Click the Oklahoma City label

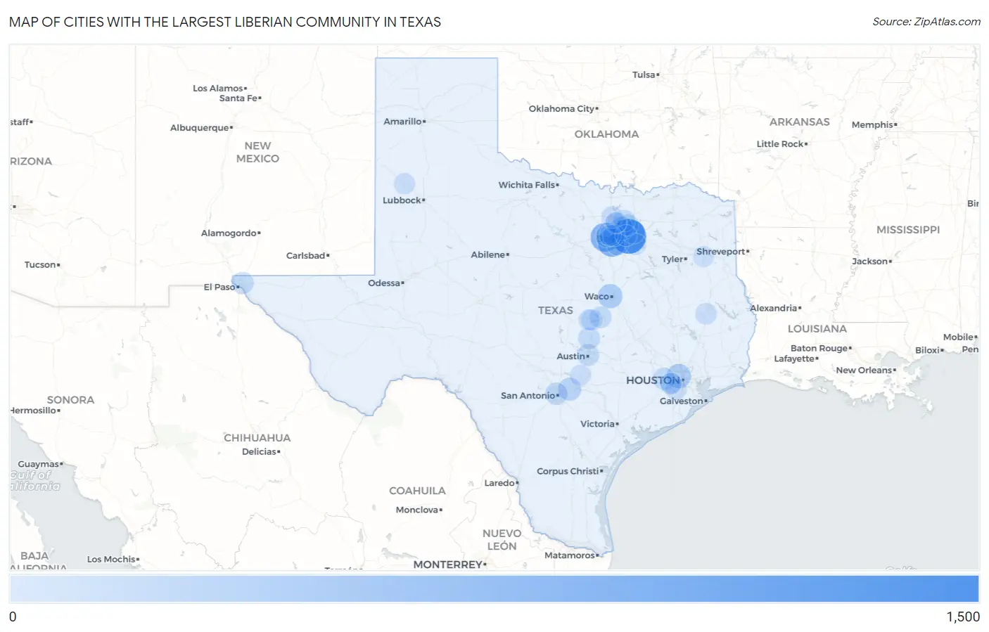pos(561,108)
